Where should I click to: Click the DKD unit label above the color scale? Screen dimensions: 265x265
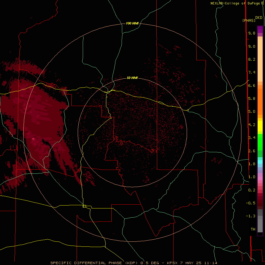click(x=259, y=18)
